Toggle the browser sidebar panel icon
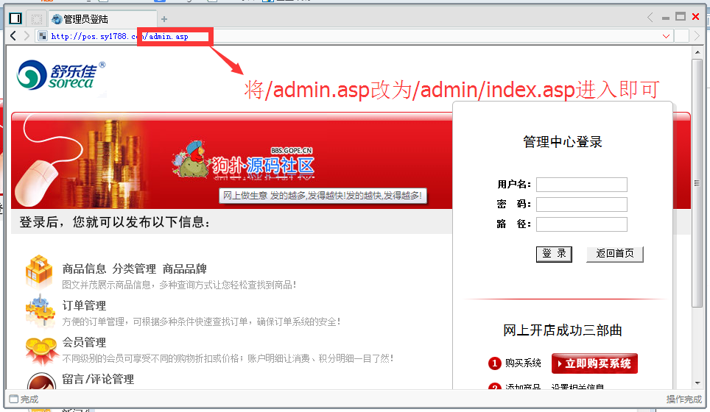 click(x=15, y=18)
